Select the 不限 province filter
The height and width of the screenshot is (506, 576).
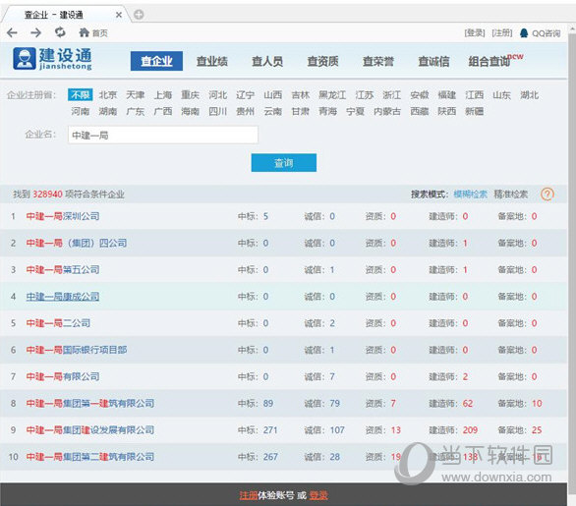[81, 95]
